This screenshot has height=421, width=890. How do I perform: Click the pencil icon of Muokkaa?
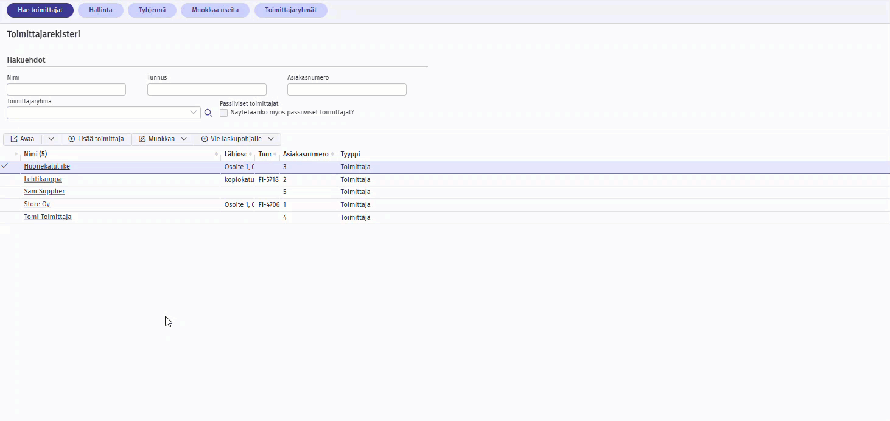142,139
